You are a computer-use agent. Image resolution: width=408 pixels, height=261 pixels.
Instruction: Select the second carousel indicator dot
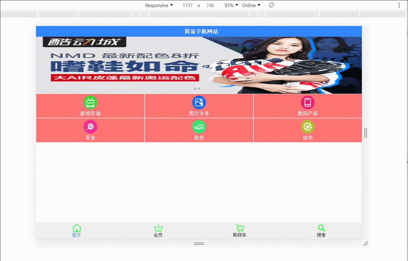[x=199, y=89]
